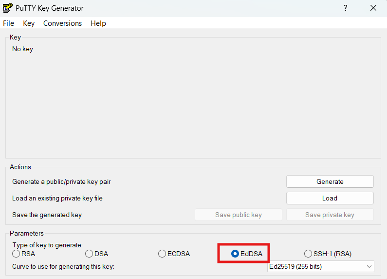The width and height of the screenshot is (387, 279).
Task: Click "Load an existing private key file" label
Action: (x=57, y=198)
